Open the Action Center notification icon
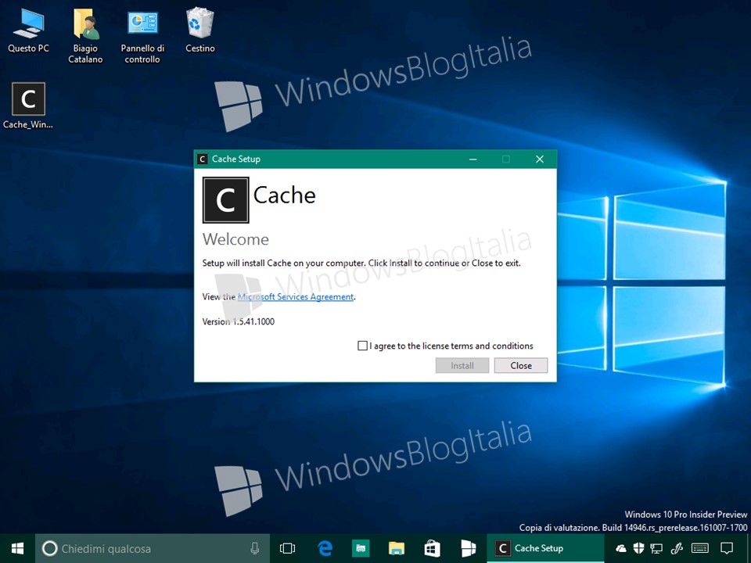 point(727,549)
